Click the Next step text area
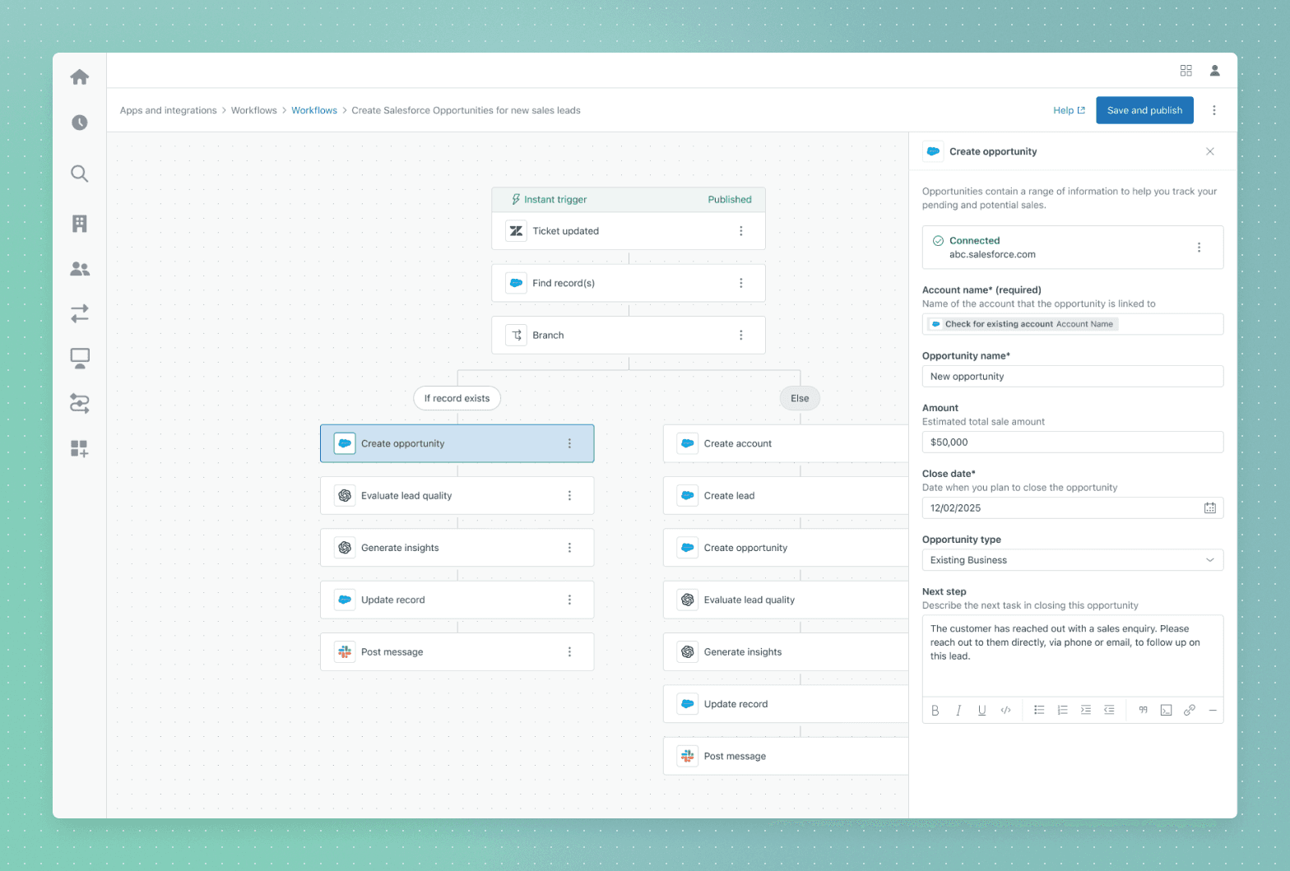 pyautogui.click(x=1073, y=656)
